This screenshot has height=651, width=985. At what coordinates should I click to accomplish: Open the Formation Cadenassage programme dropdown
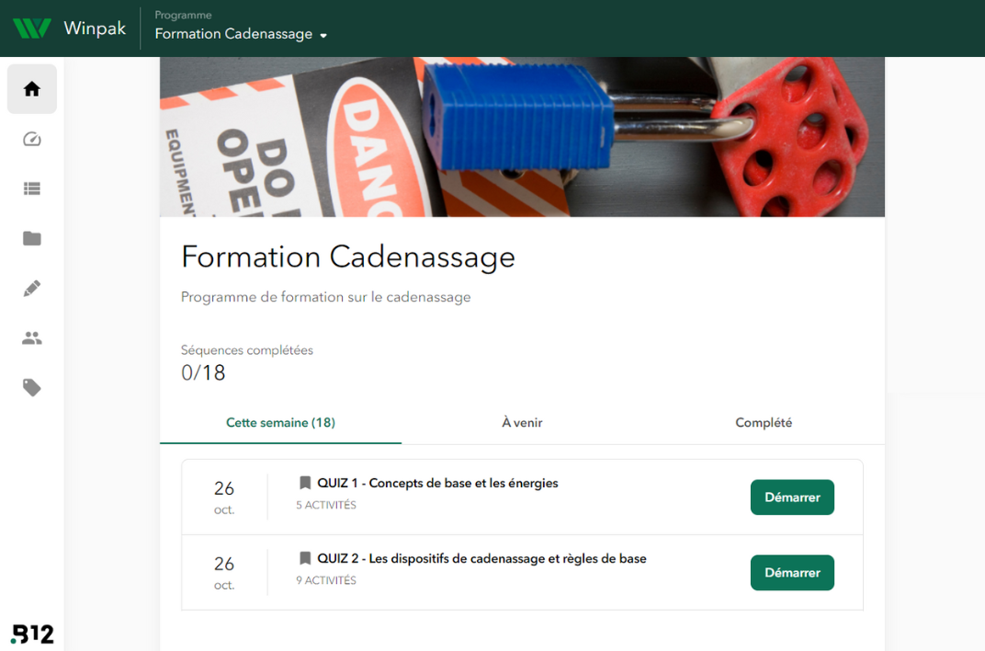(x=239, y=34)
